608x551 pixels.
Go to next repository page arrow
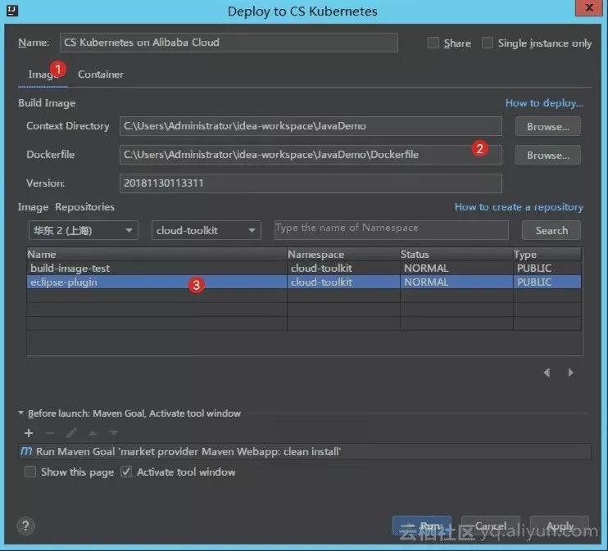tap(570, 373)
